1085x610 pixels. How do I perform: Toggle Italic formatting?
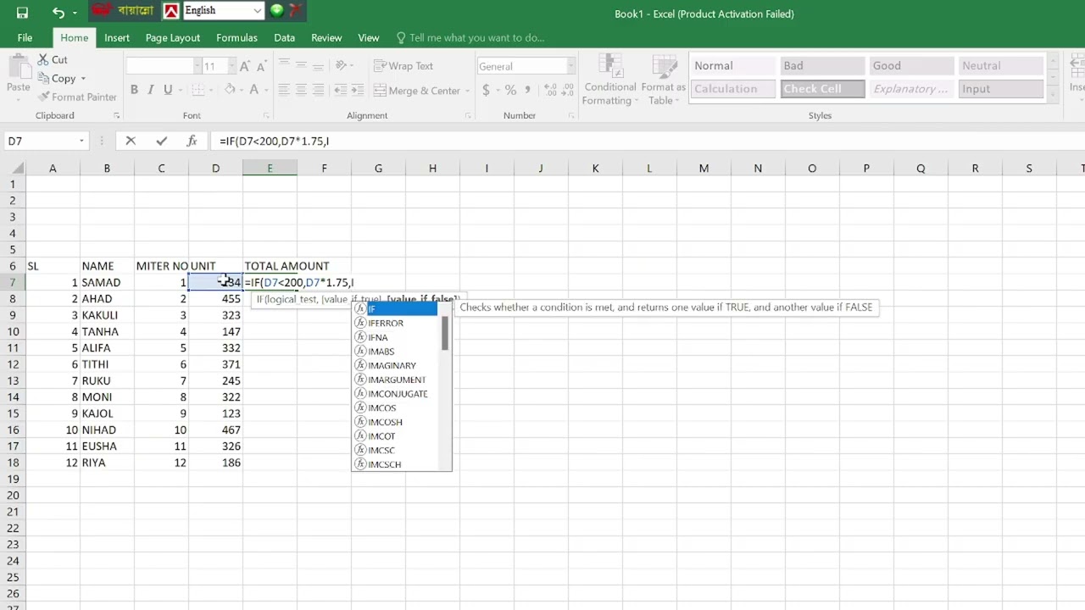(151, 91)
